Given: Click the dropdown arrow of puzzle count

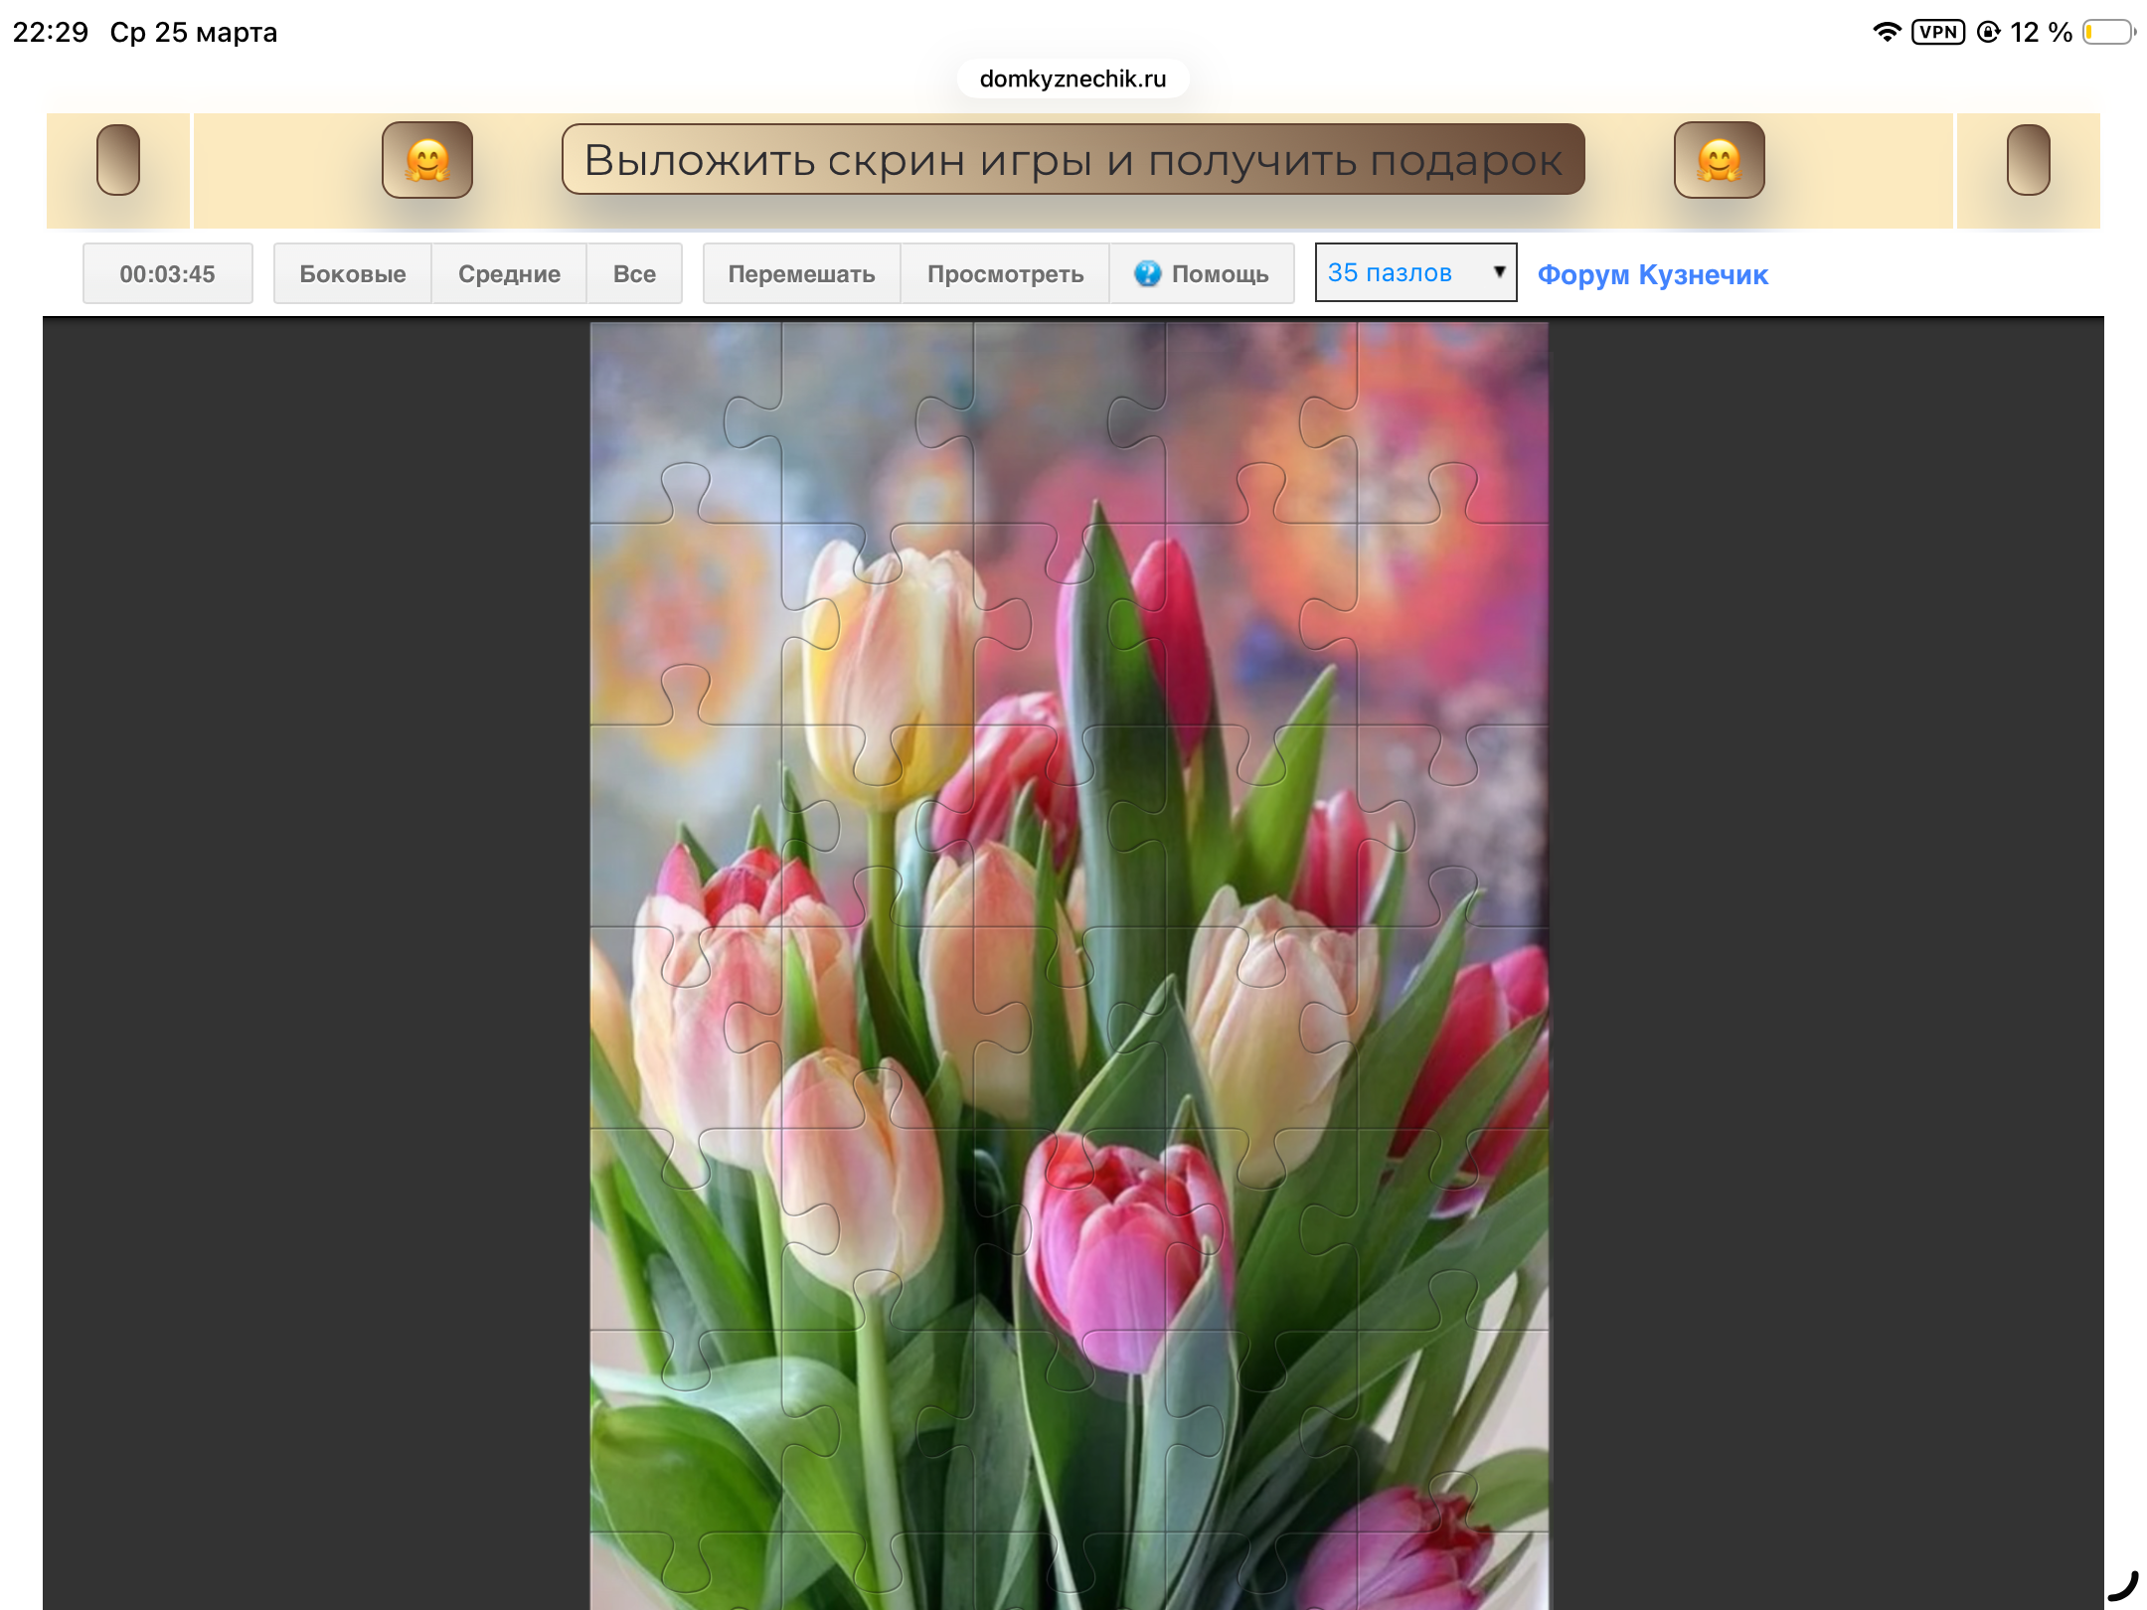Looking at the screenshot, I should point(1499,271).
